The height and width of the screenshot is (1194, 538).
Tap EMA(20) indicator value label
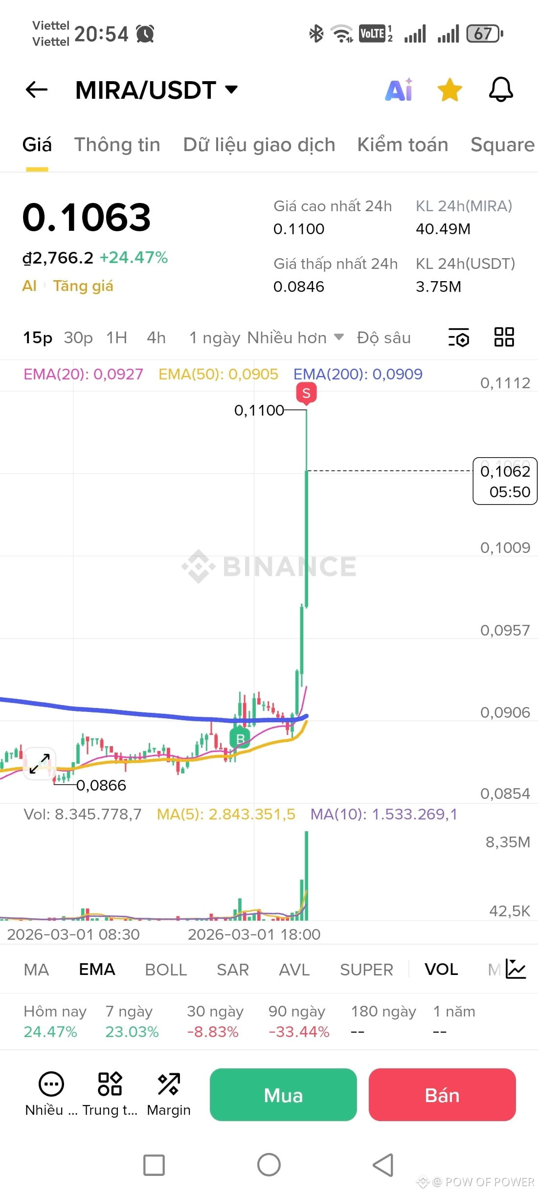(83, 374)
